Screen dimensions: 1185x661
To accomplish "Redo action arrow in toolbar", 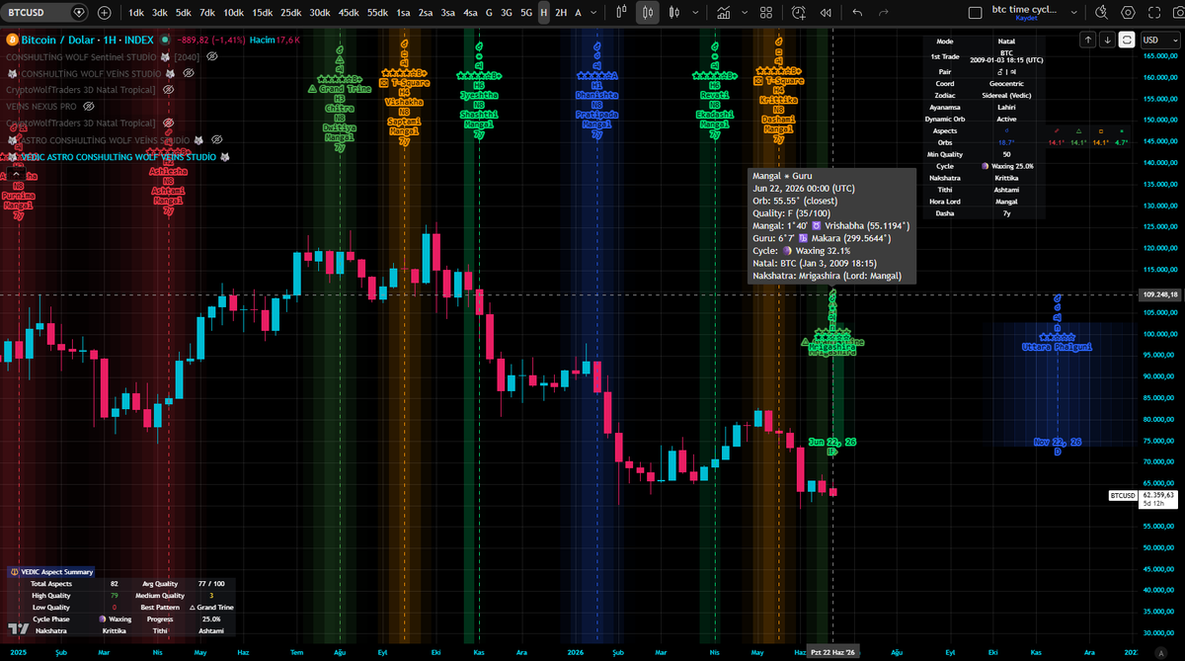I will pos(884,13).
